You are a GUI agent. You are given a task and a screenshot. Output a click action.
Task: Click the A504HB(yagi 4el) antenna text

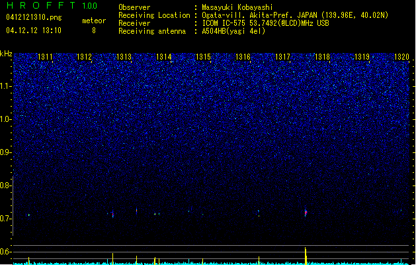(x=233, y=31)
